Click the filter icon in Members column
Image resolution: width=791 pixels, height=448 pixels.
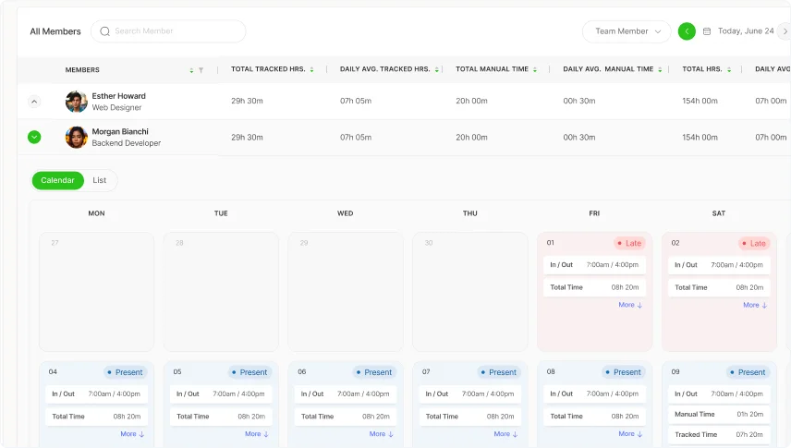(x=201, y=70)
